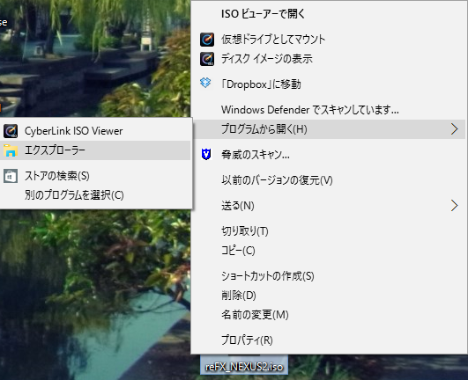
Task: Click the Explorer folder icon in the submenu
Action: tap(11, 150)
